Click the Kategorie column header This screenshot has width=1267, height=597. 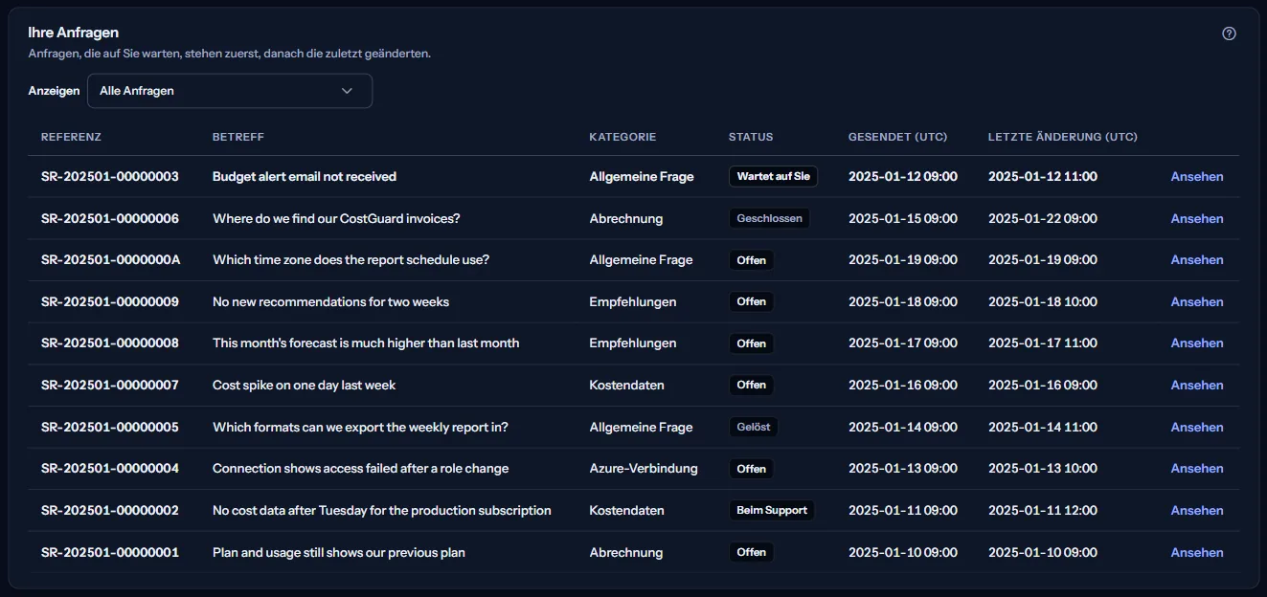pos(622,137)
